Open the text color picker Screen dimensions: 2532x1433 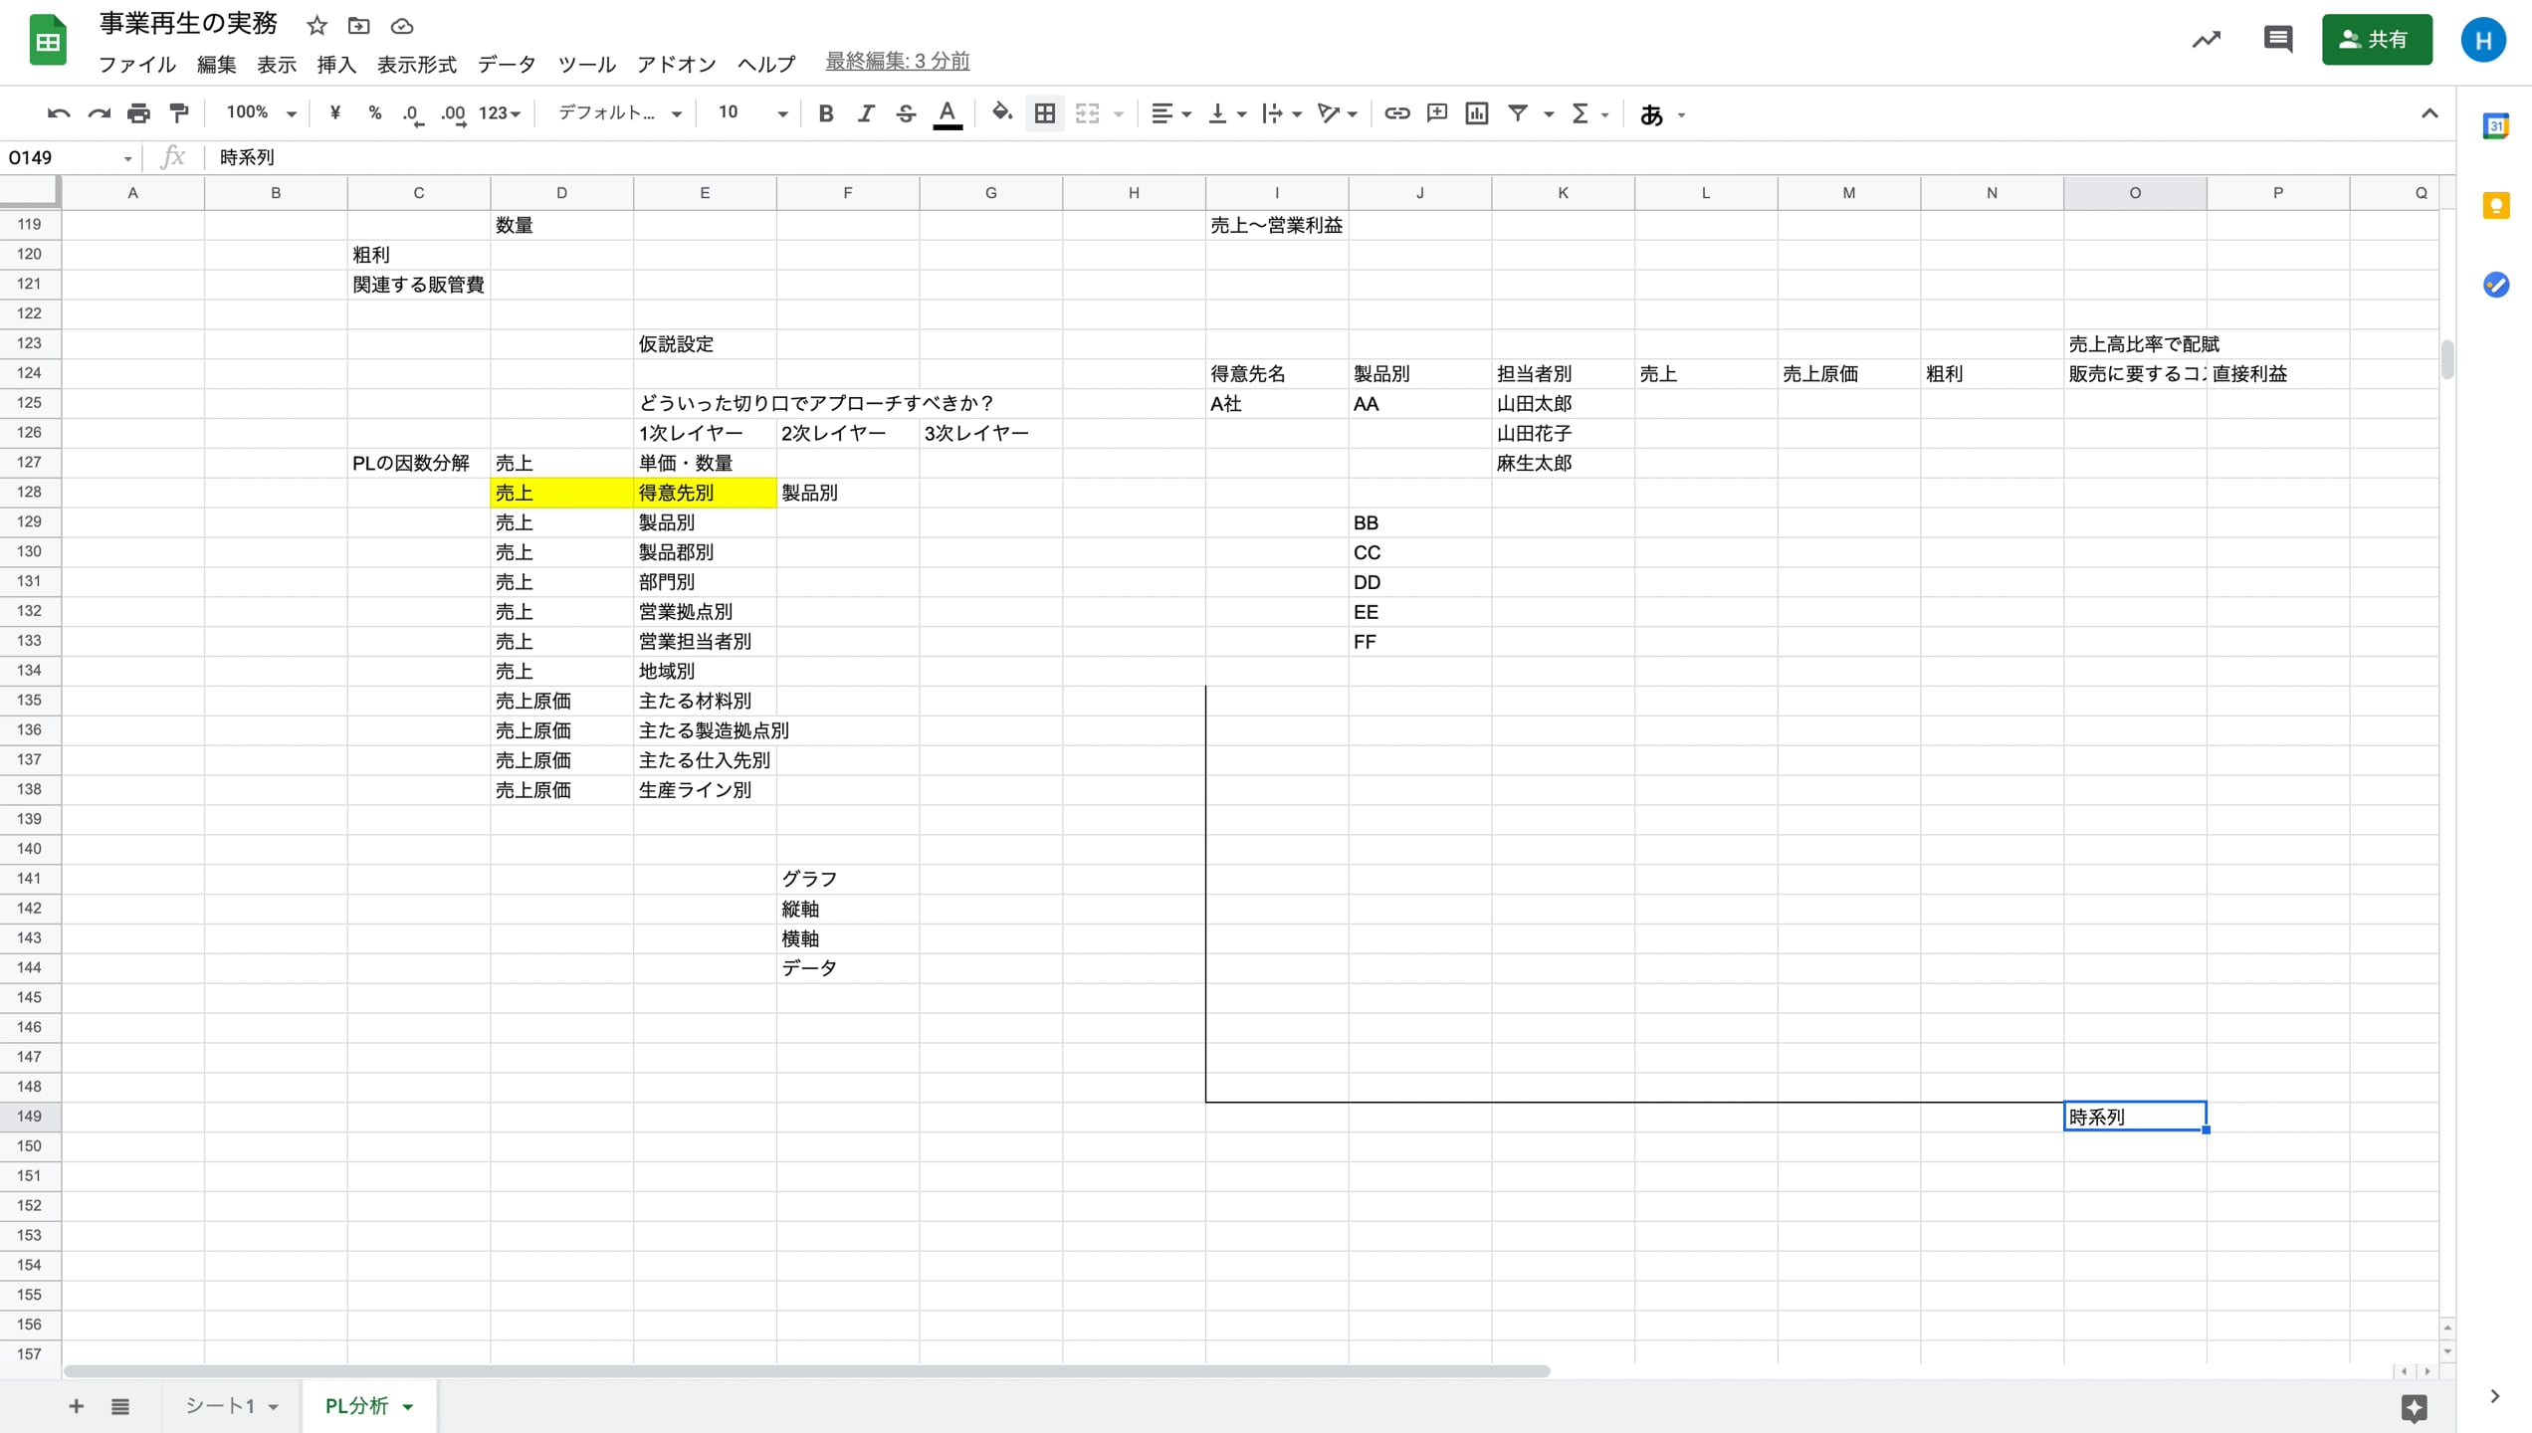coord(947,112)
